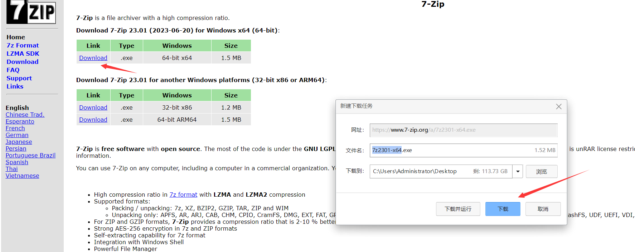Click the 7-Zip logo image
Screen dimensions: 635x252
pos(31,11)
